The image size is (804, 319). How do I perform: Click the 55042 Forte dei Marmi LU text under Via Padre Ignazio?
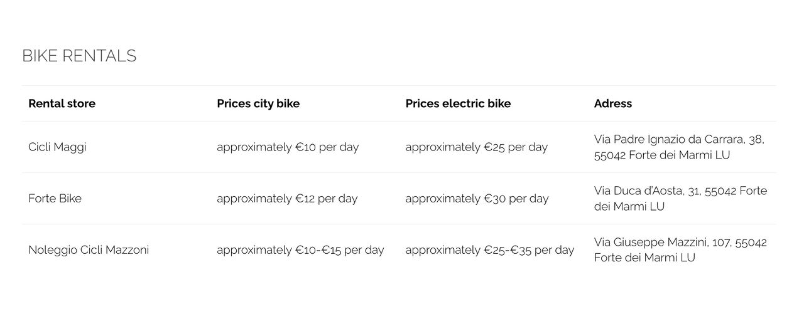[x=662, y=155]
